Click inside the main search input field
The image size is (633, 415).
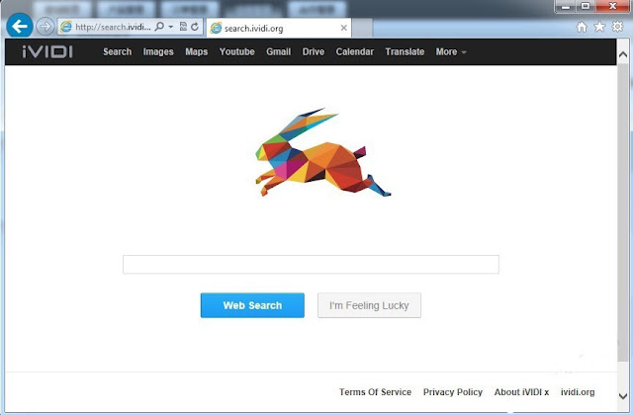click(311, 265)
